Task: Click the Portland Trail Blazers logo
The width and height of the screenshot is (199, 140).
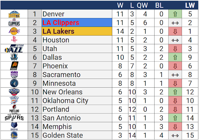Action: [14, 109]
